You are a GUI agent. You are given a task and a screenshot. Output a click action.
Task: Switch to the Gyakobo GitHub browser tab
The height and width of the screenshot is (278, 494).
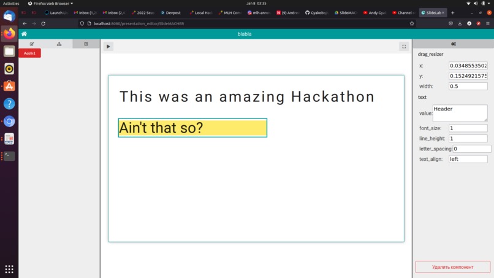pyautogui.click(x=317, y=13)
